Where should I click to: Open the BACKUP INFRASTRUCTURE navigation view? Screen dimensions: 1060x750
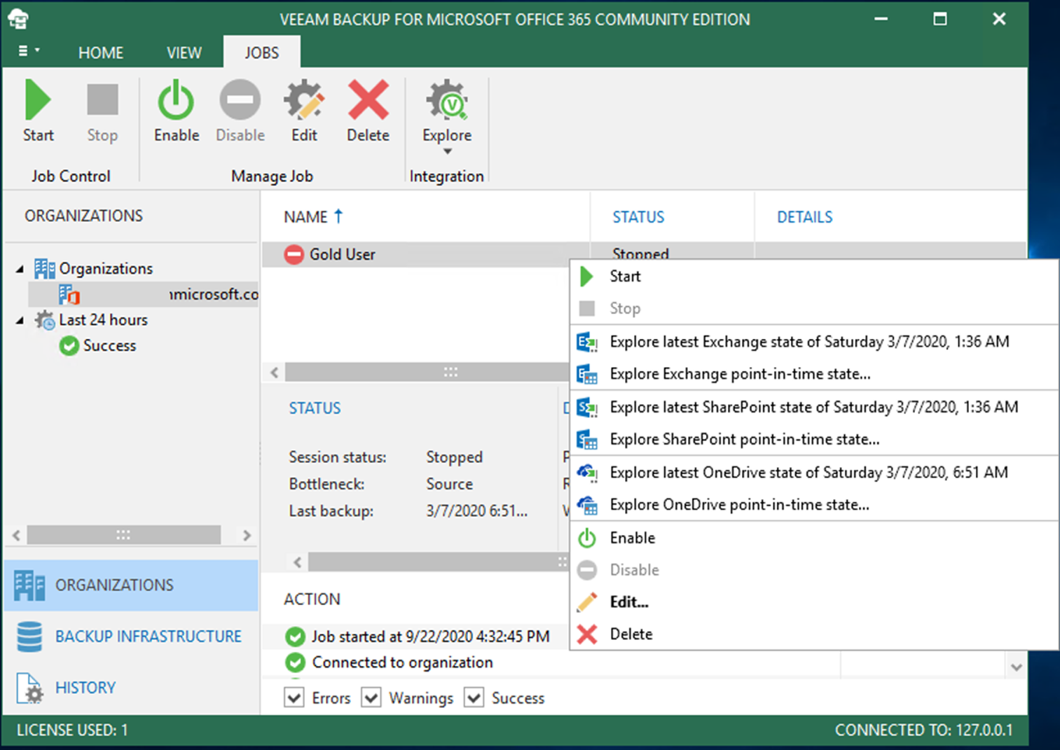tap(131, 636)
